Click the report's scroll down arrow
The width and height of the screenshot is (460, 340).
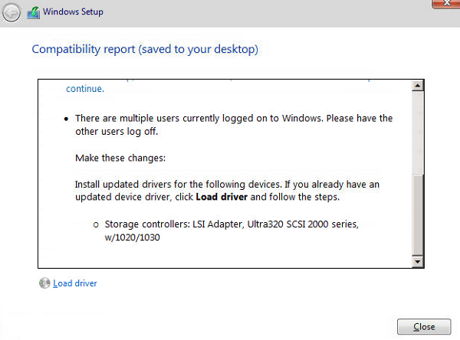click(x=418, y=261)
